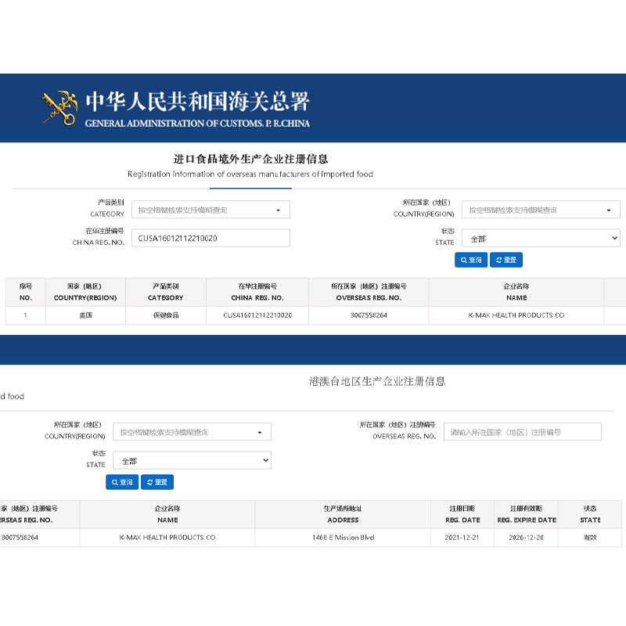Click the 有效 state cell
This screenshot has width=626, height=626.
click(590, 538)
